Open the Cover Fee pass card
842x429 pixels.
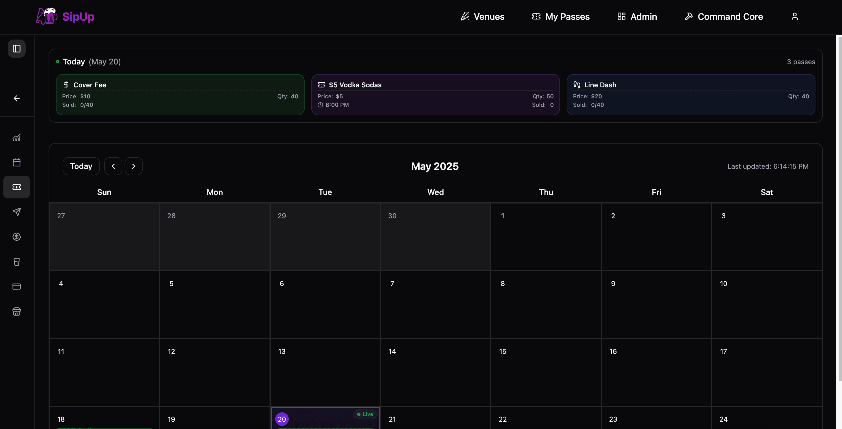click(x=180, y=94)
